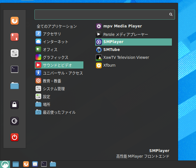This screenshot has width=196, height=168.
Task: Launch Parole メディアプレーヤー
Action: click(x=134, y=34)
